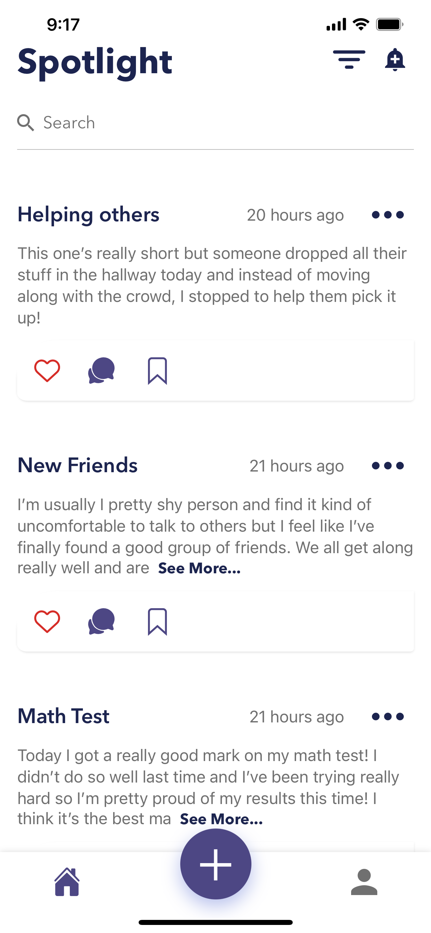Click the search magnifier icon
The height and width of the screenshot is (933, 431).
26,123
